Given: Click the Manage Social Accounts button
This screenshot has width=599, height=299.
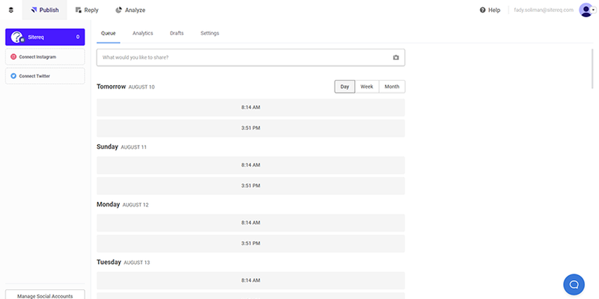Looking at the screenshot, I should point(44,295).
